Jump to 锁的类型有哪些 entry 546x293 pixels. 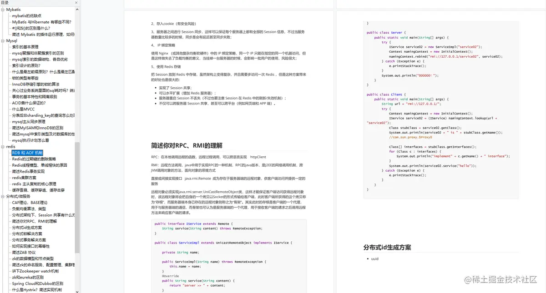[25, 78]
